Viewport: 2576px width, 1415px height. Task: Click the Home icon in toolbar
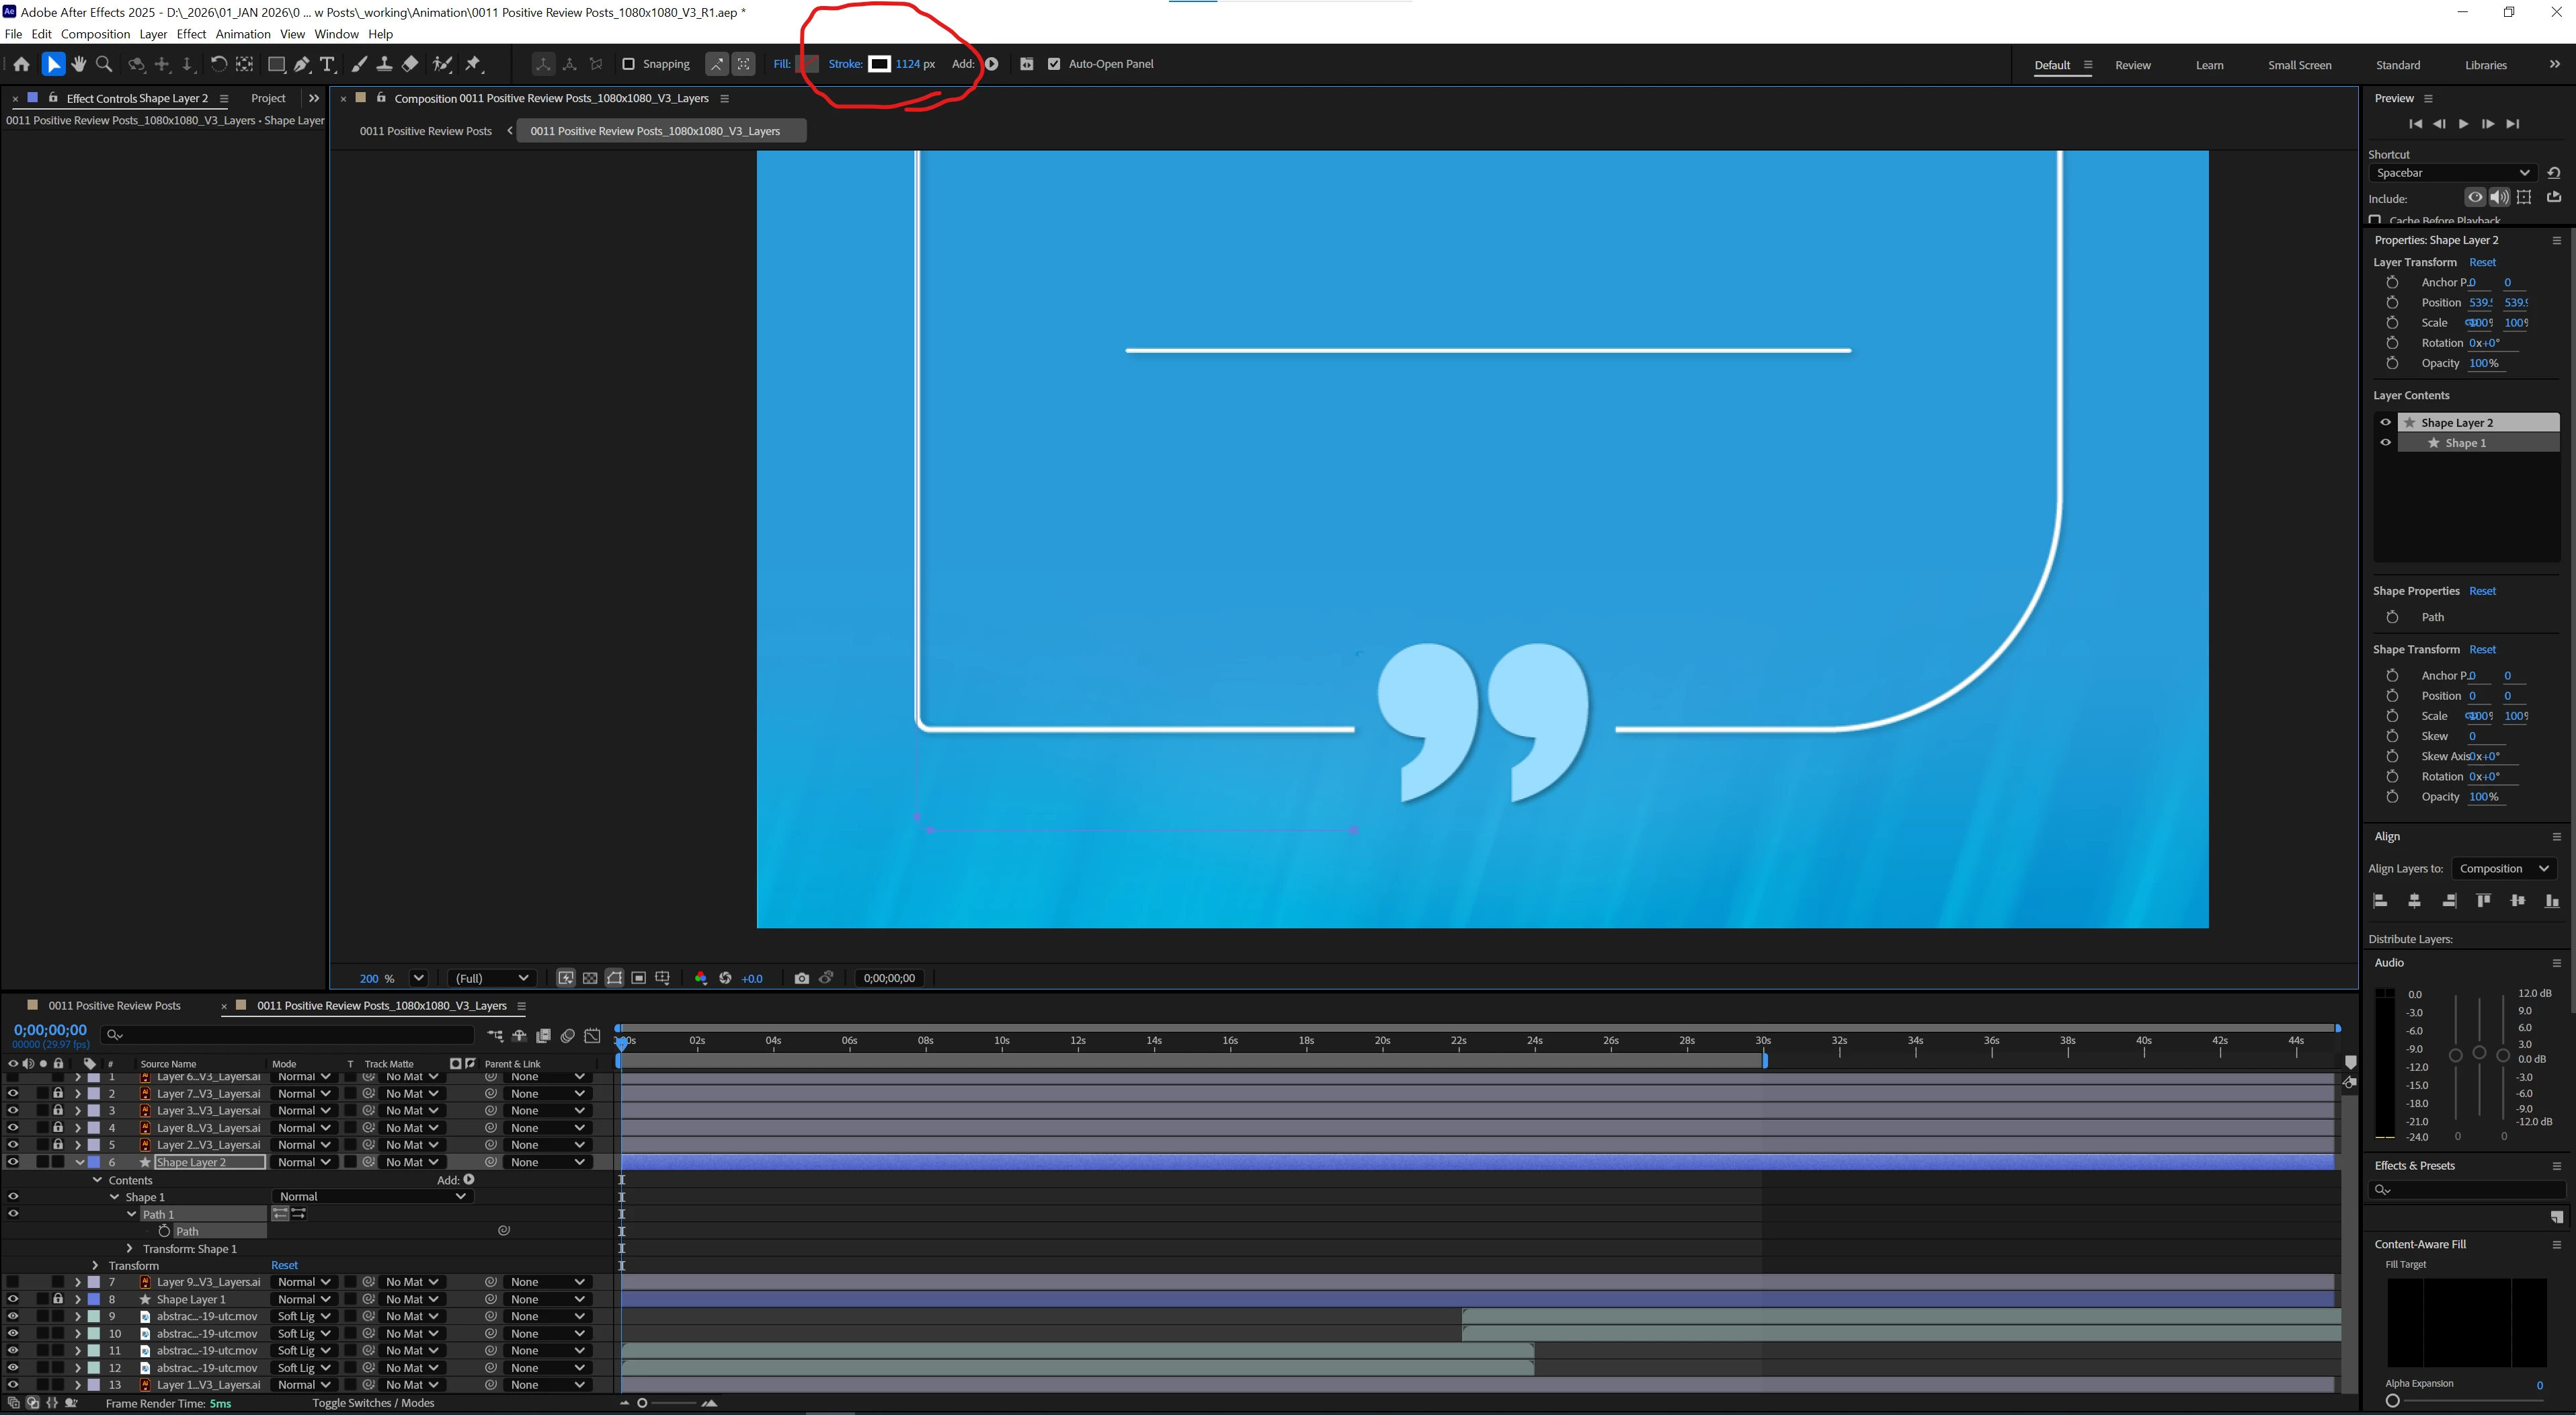tap(21, 64)
